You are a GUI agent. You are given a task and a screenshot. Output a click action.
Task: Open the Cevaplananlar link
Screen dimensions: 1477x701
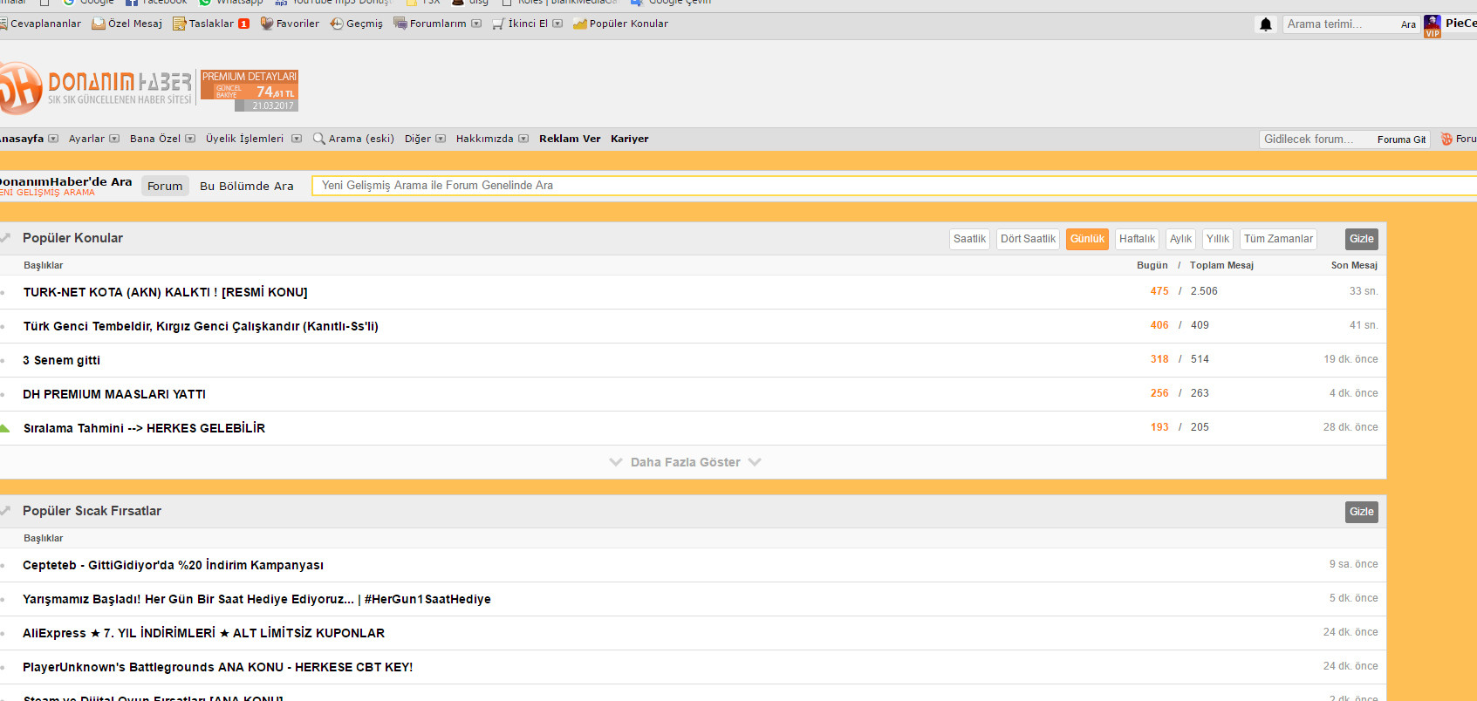pos(45,24)
